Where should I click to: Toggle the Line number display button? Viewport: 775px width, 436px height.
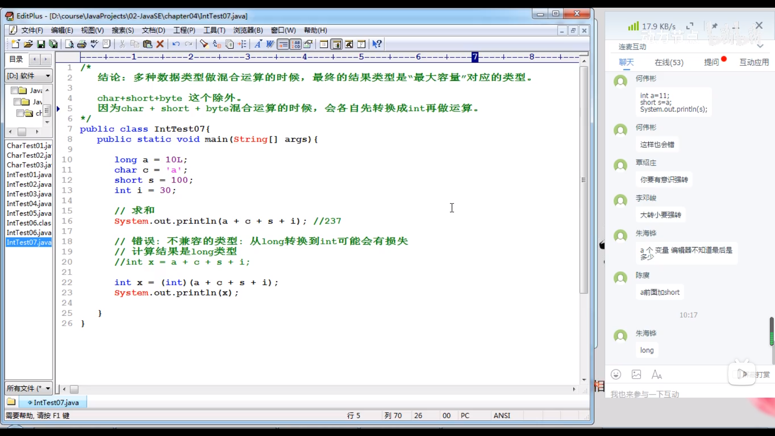point(296,44)
